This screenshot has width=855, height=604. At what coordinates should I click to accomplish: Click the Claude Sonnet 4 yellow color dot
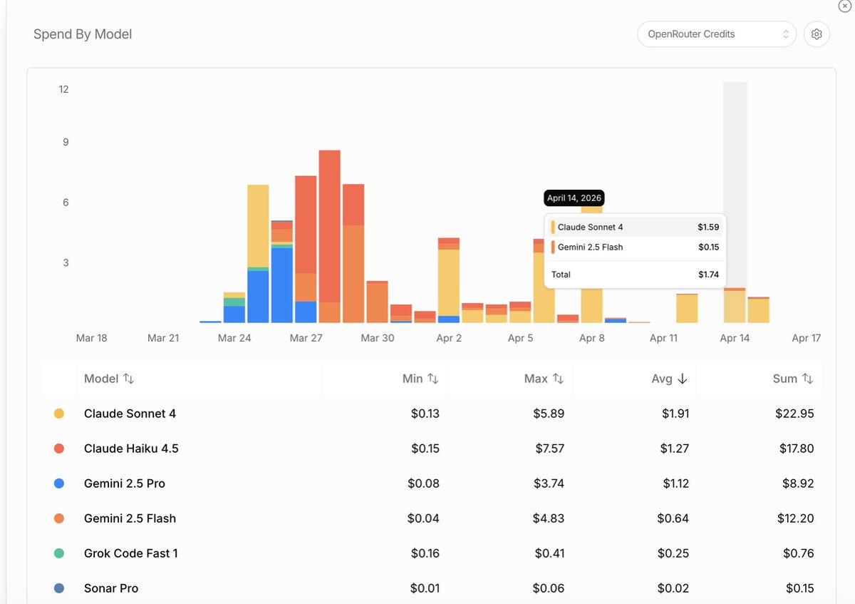coord(59,414)
